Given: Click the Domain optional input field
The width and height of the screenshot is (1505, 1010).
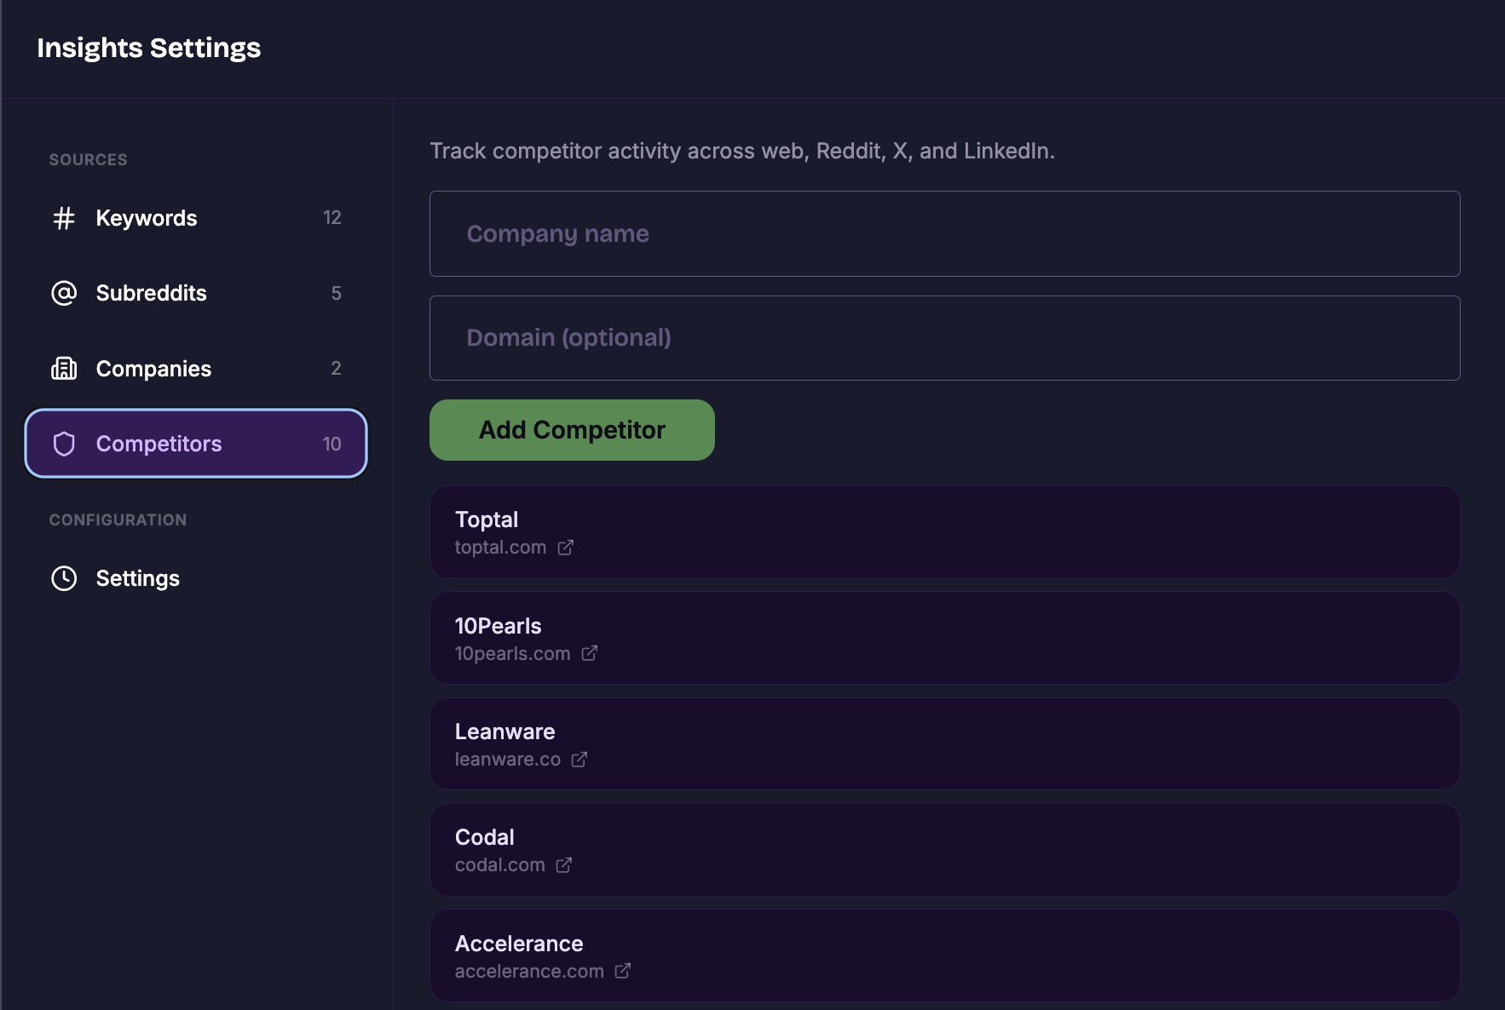Looking at the screenshot, I should click(944, 337).
